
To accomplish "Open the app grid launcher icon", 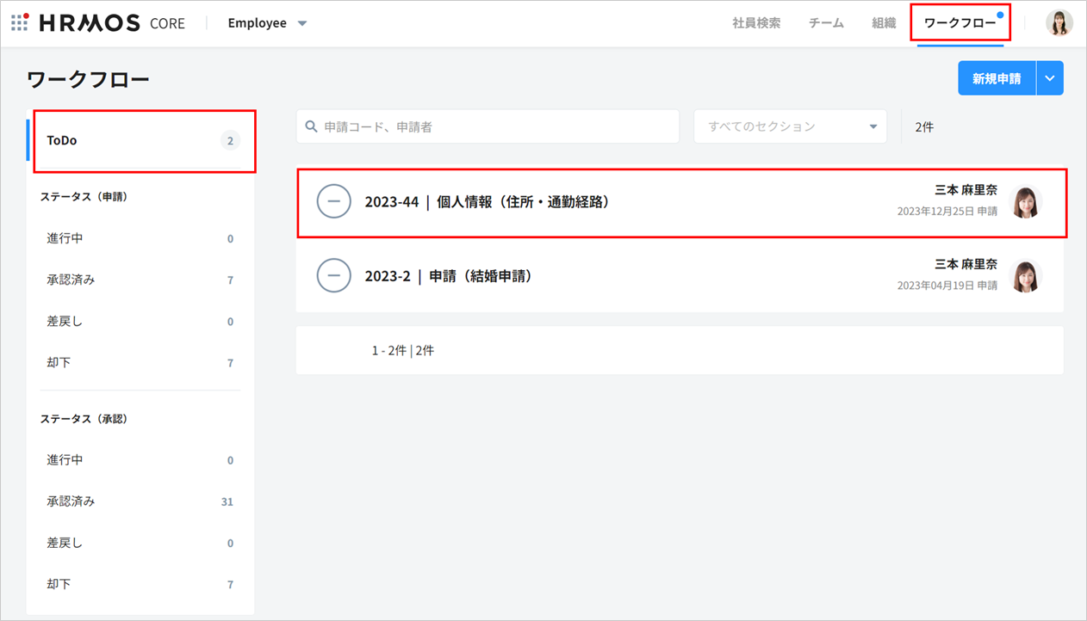I will pyautogui.click(x=20, y=22).
